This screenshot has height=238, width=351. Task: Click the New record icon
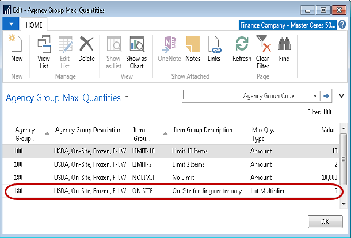click(17, 48)
